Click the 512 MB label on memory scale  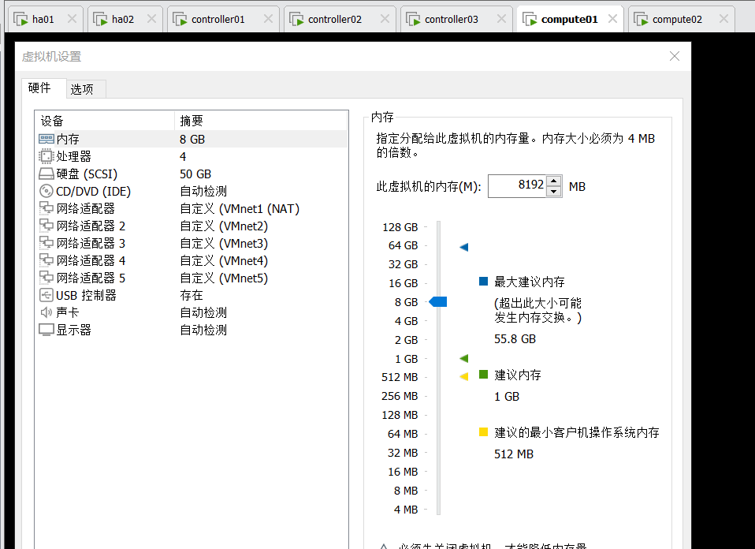coord(400,377)
